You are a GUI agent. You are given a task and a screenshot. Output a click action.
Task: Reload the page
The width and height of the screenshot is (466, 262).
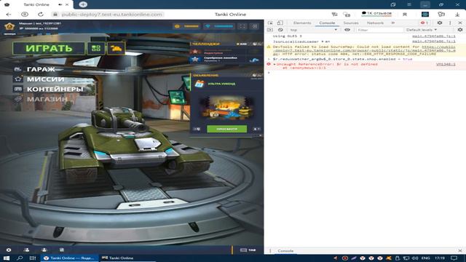coord(41,15)
